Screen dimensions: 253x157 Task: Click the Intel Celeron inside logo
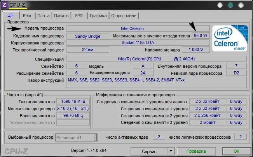click(x=230, y=38)
